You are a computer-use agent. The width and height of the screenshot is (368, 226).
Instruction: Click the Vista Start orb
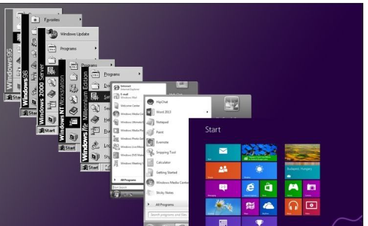[x=116, y=194]
